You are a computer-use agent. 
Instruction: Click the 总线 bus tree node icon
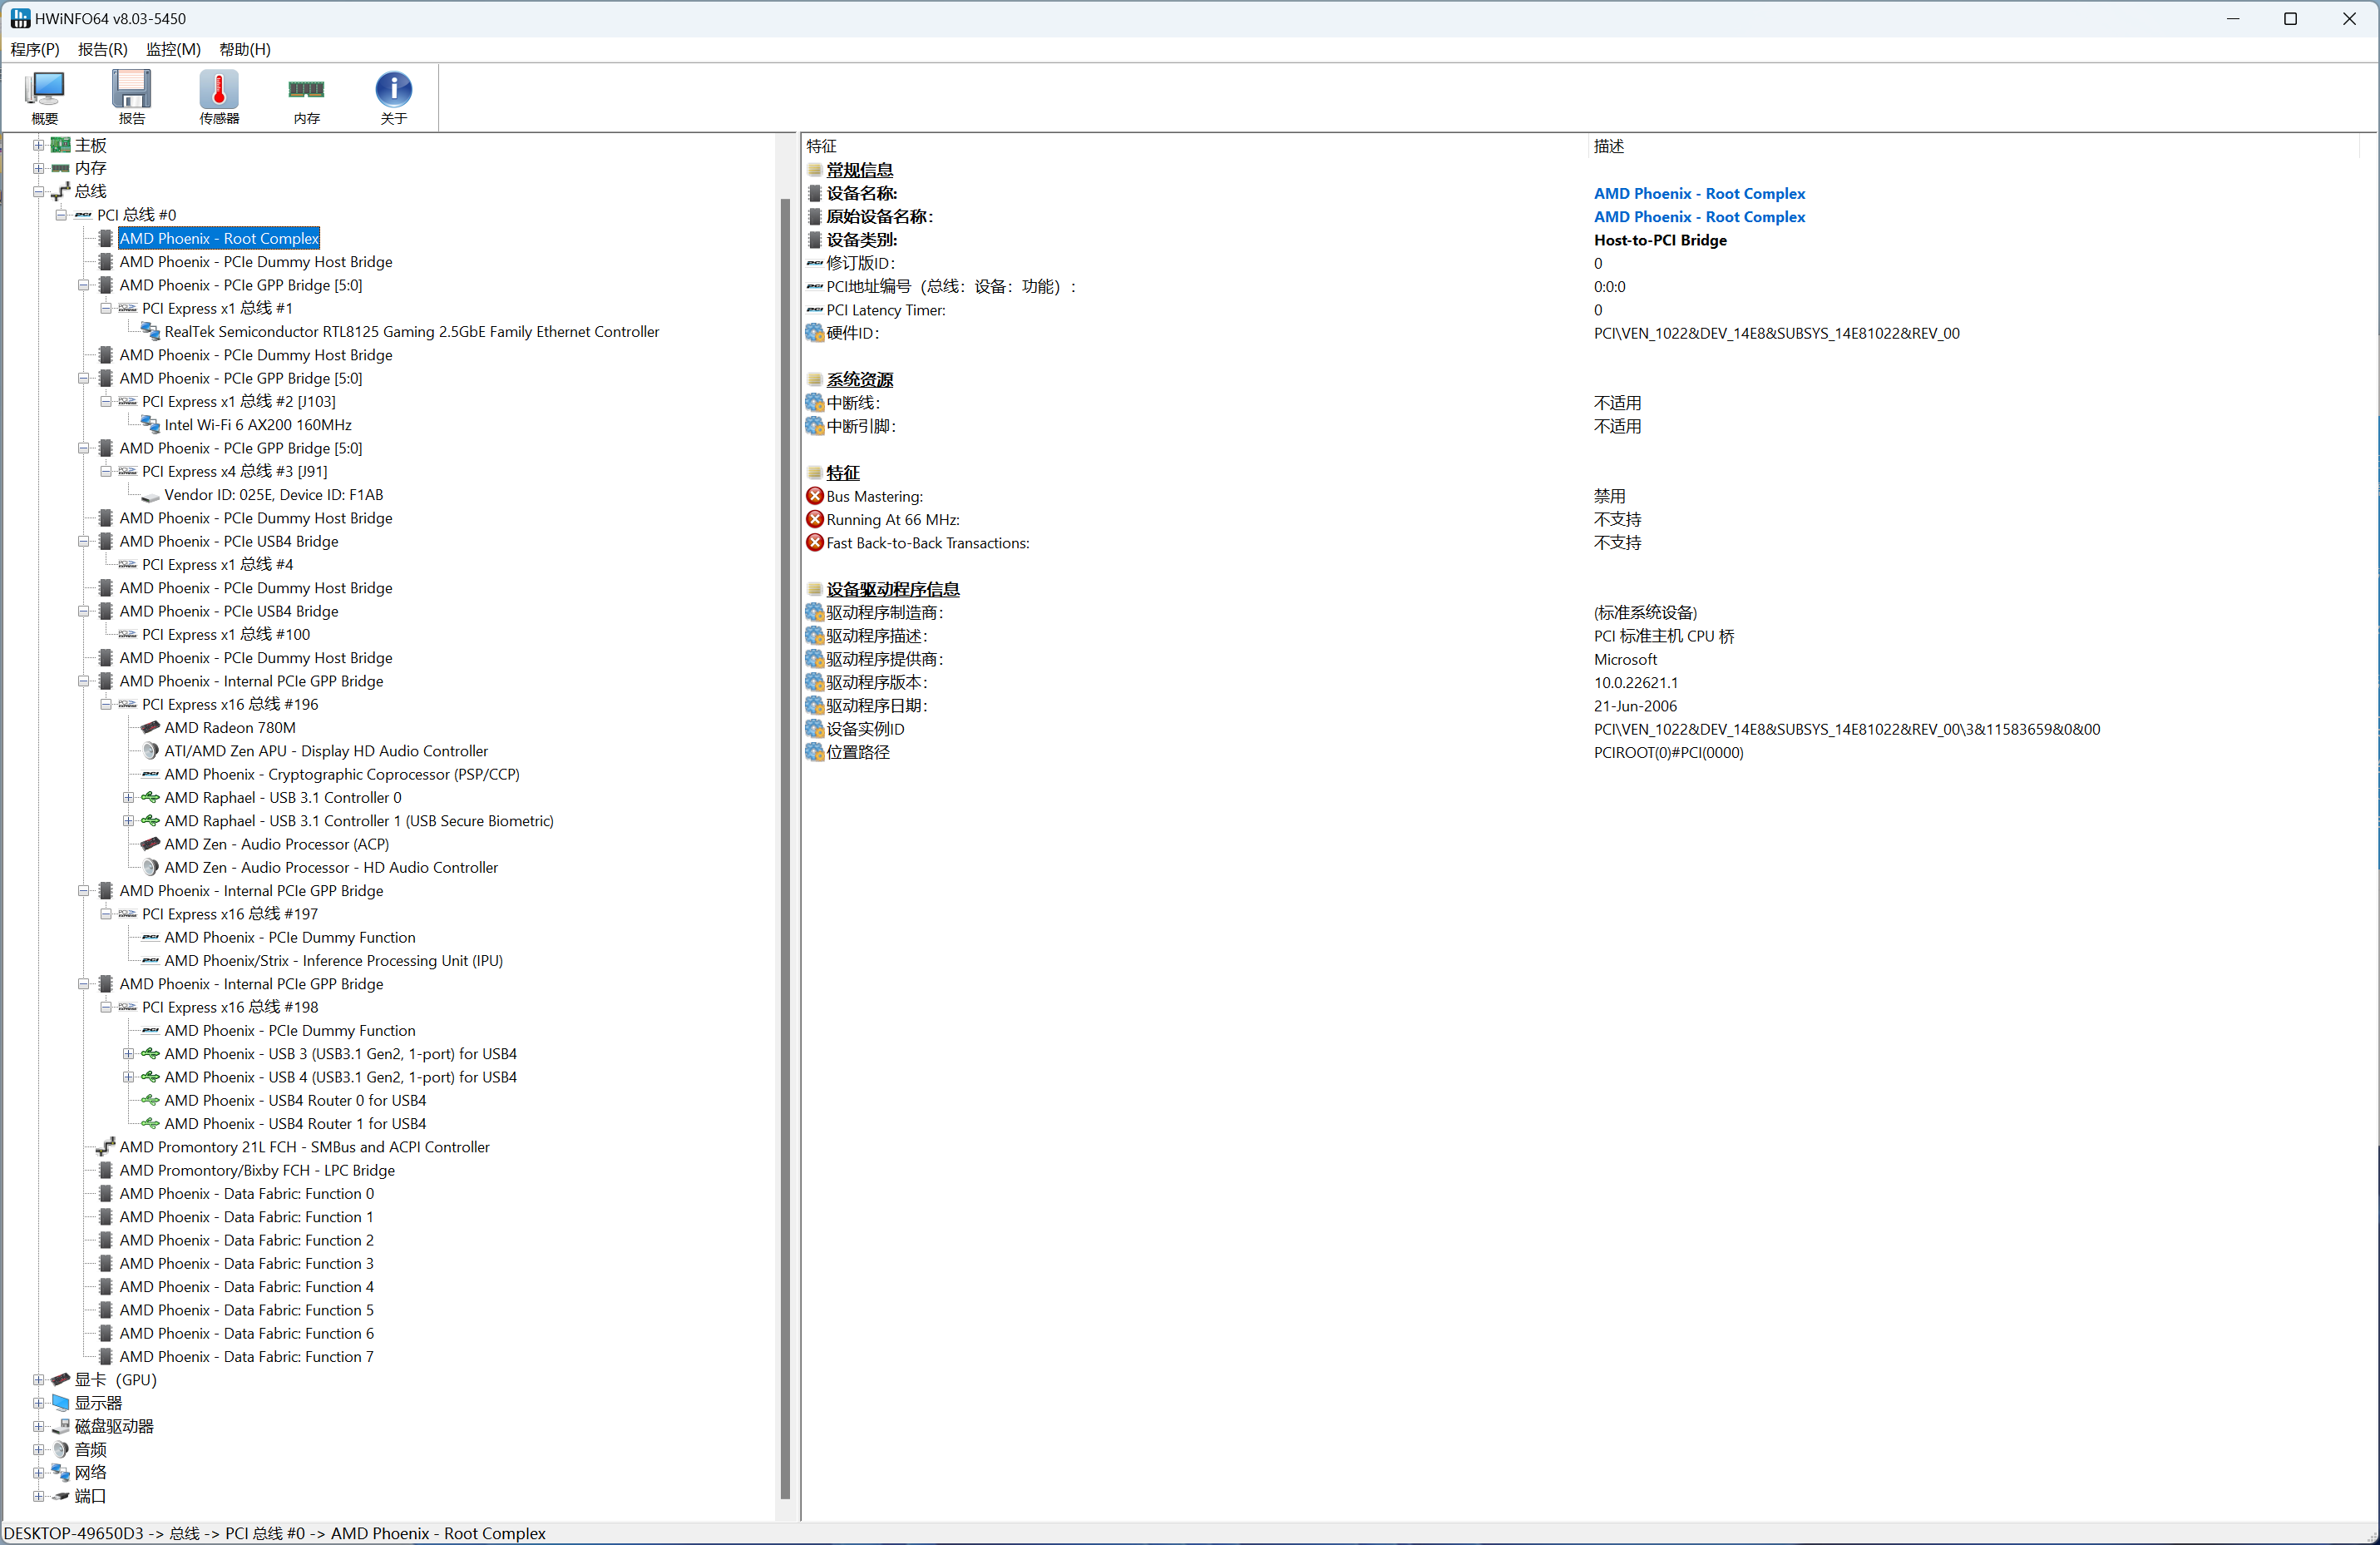tap(61, 191)
